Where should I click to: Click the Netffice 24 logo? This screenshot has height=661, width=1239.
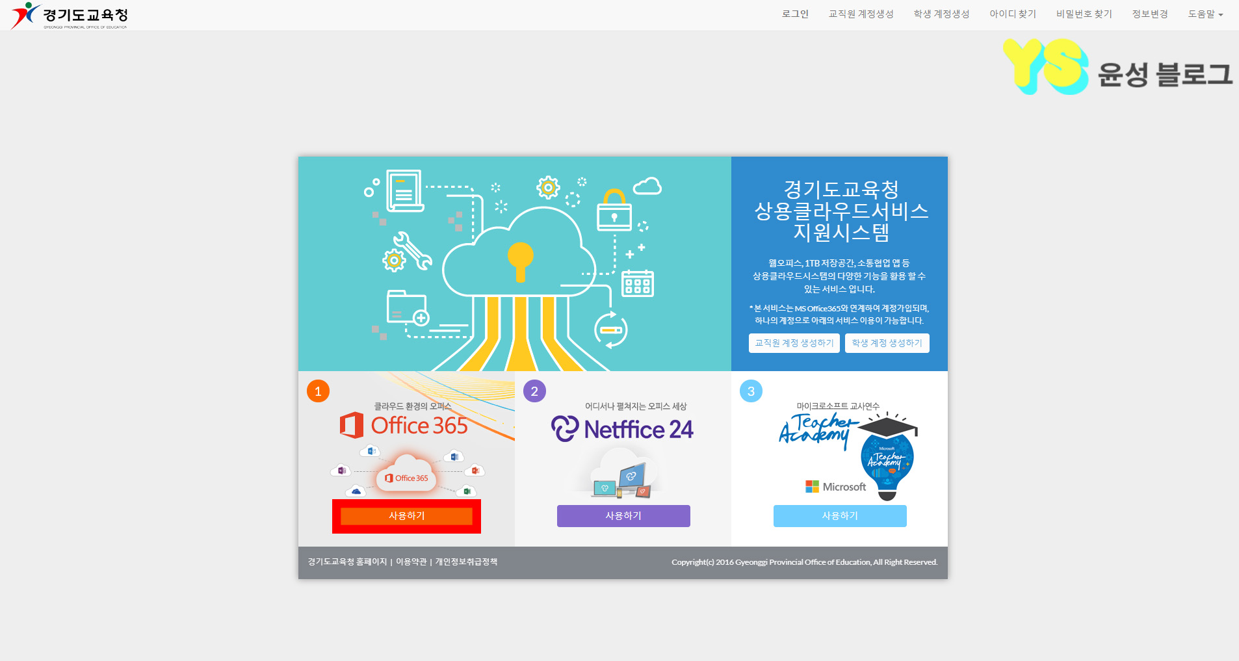pyautogui.click(x=622, y=429)
